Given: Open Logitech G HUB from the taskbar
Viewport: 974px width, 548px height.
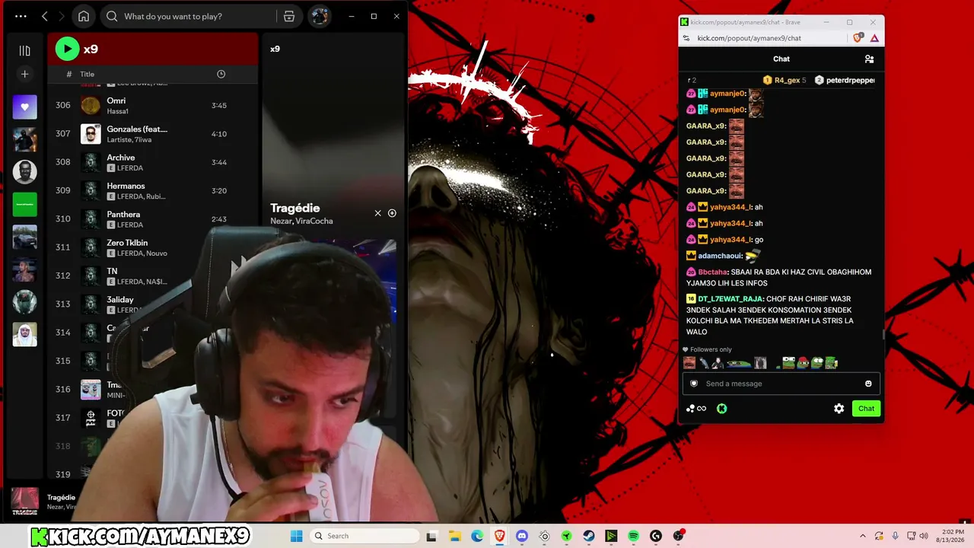Looking at the screenshot, I should (656, 536).
